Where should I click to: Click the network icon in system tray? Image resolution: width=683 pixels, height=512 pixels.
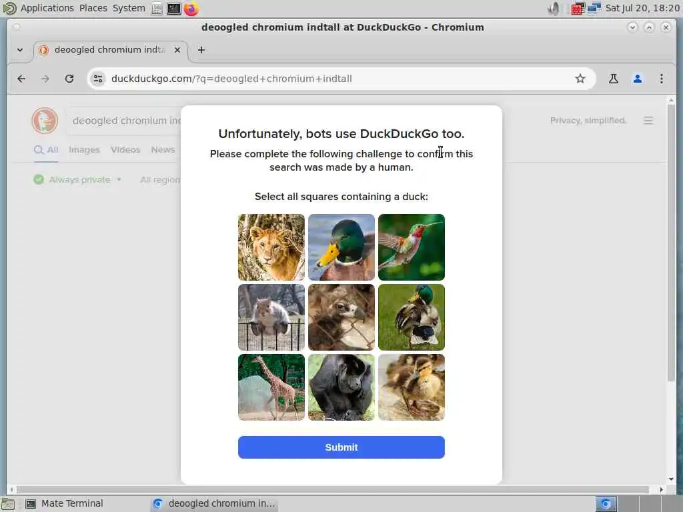click(594, 8)
